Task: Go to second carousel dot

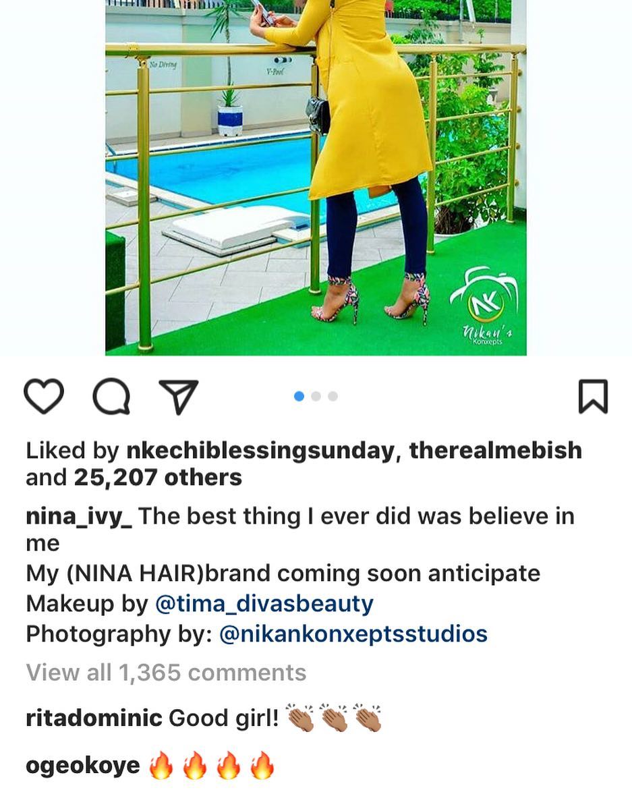Action: pos(316,397)
